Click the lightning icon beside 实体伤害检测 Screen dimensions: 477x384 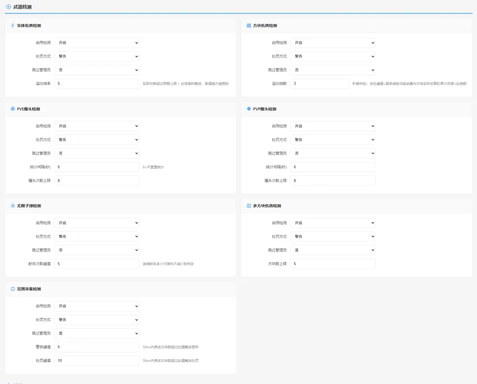(x=13, y=26)
